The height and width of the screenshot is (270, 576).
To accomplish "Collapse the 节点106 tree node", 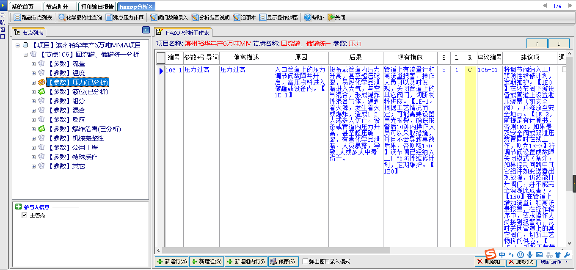I will pos(26,54).
